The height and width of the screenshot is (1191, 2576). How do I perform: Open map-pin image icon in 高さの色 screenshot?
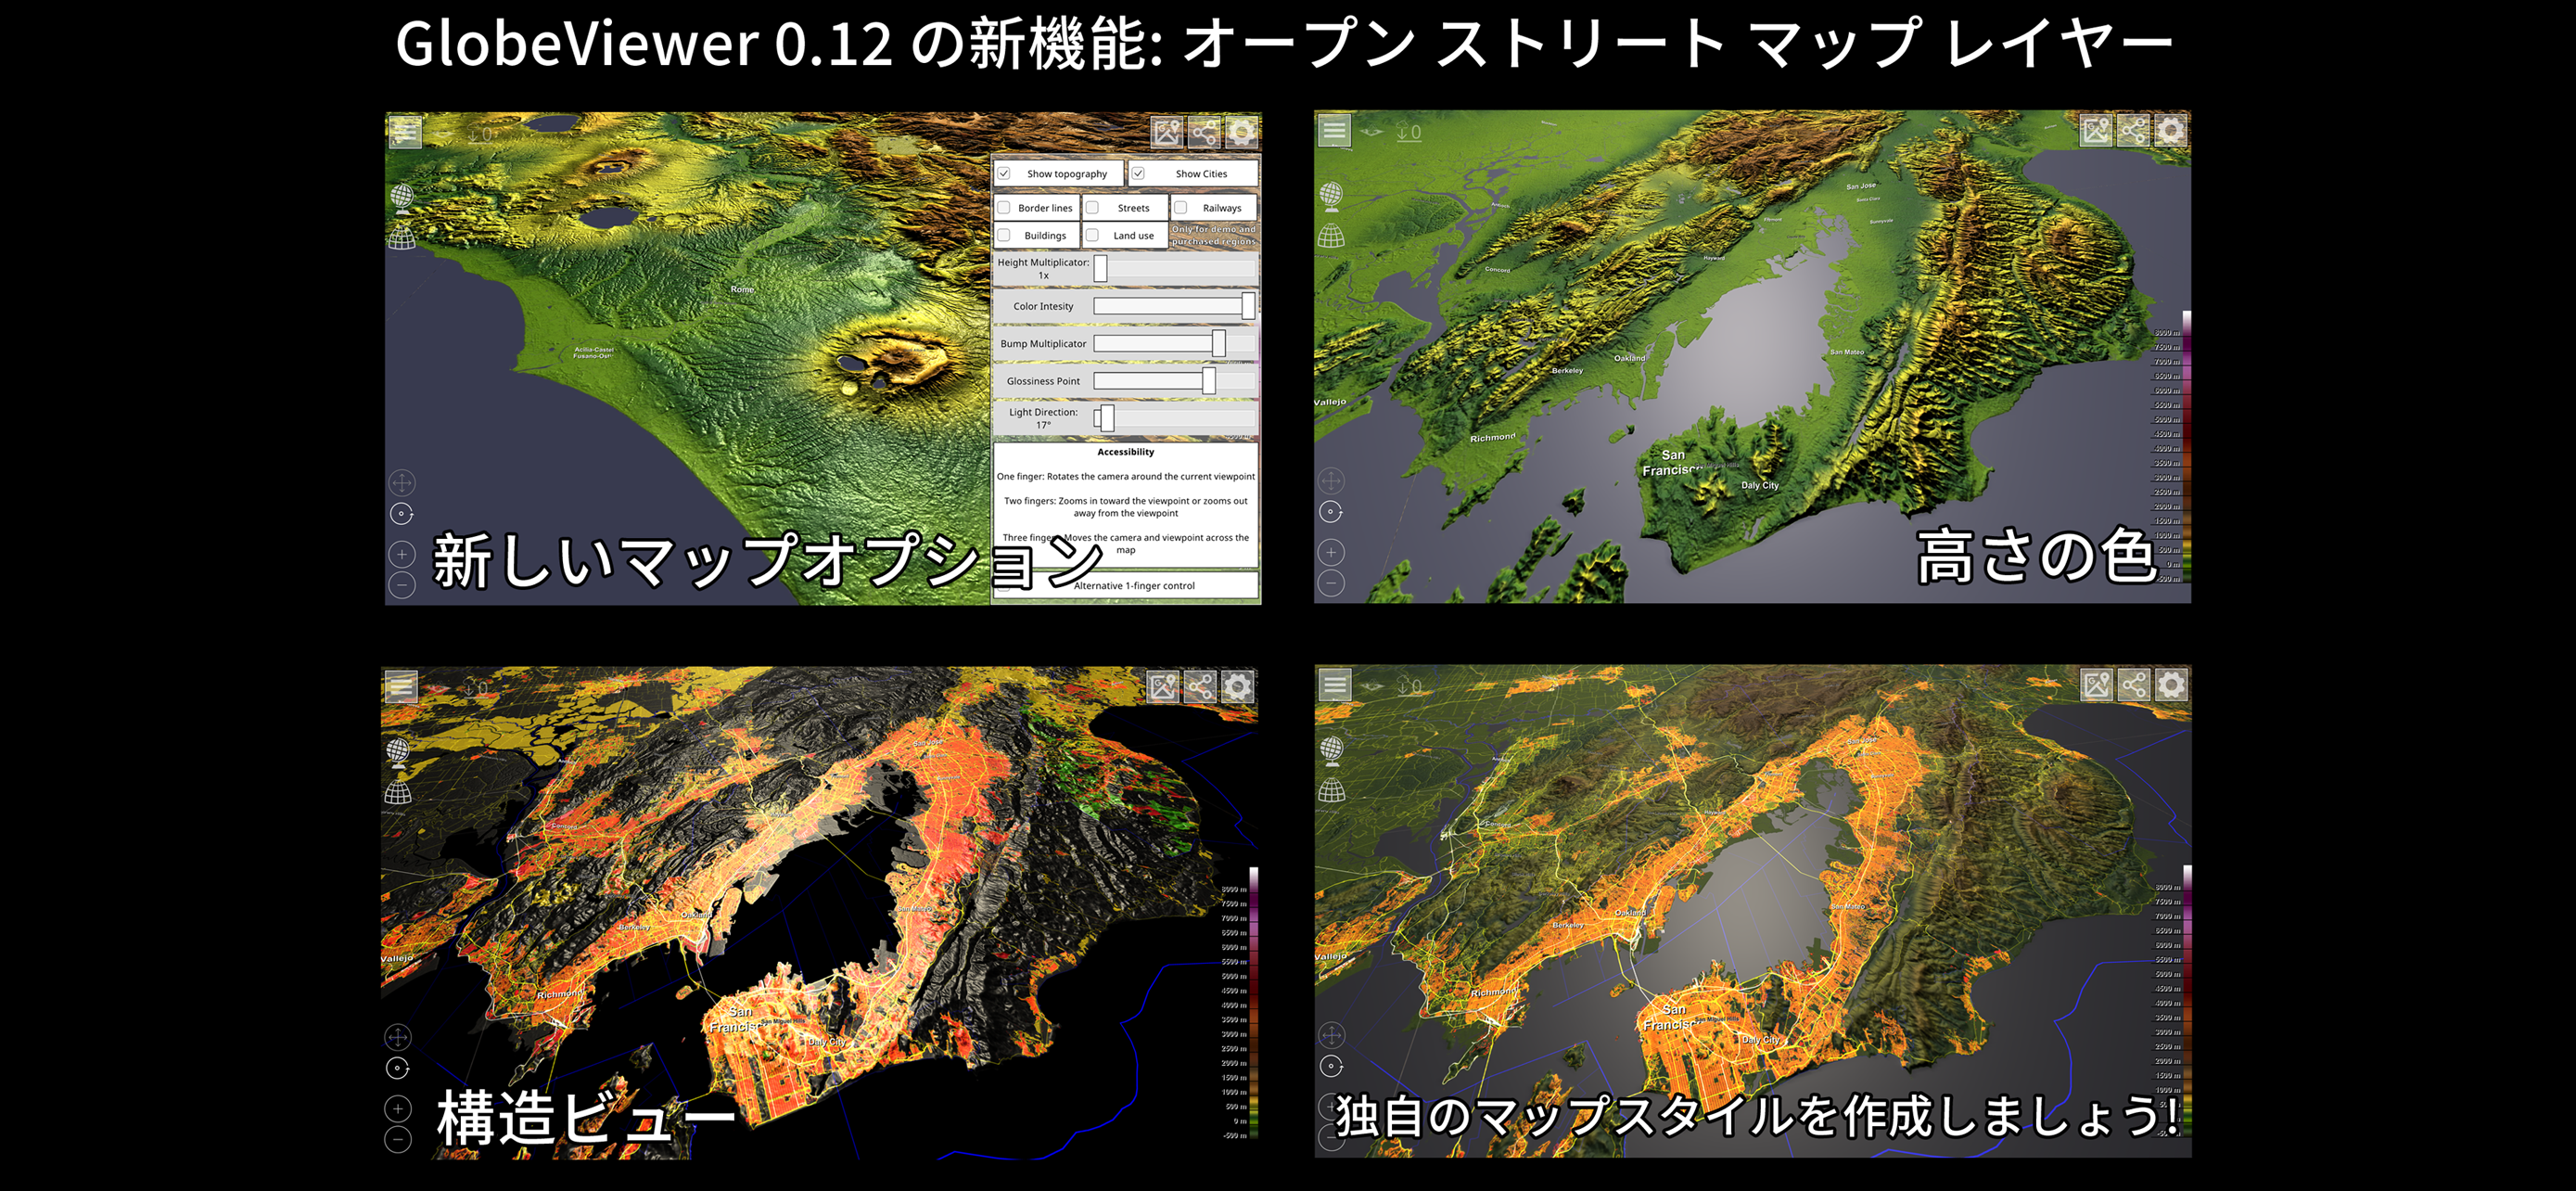pyautogui.click(x=2096, y=130)
